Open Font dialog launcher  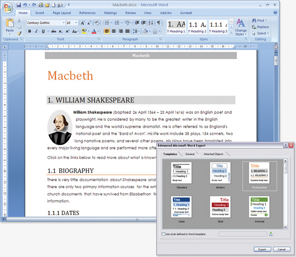[99, 39]
